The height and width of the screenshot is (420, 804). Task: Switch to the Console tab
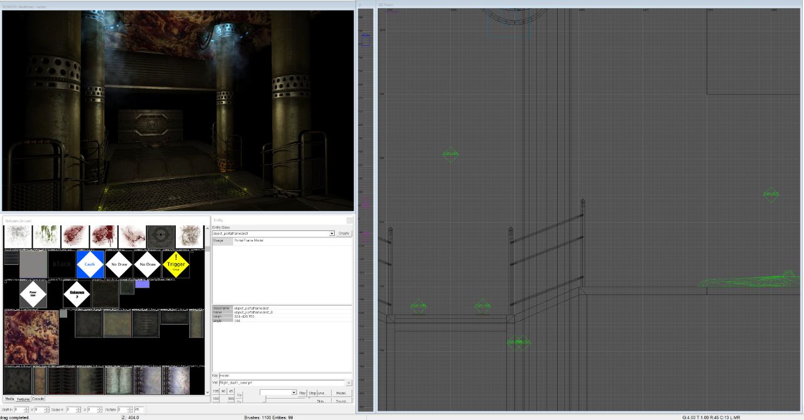tap(38, 399)
